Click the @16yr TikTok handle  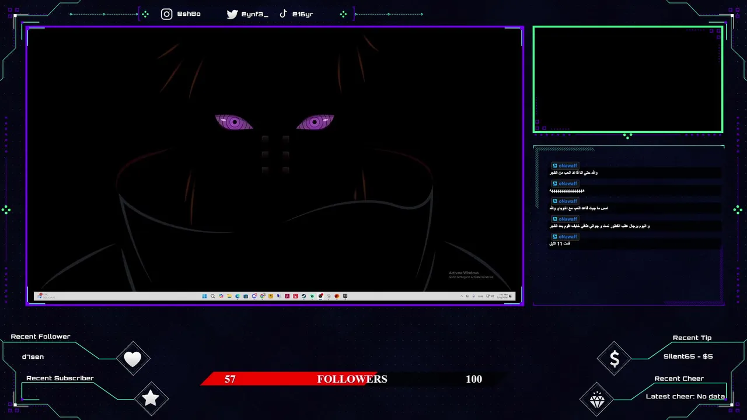[302, 14]
